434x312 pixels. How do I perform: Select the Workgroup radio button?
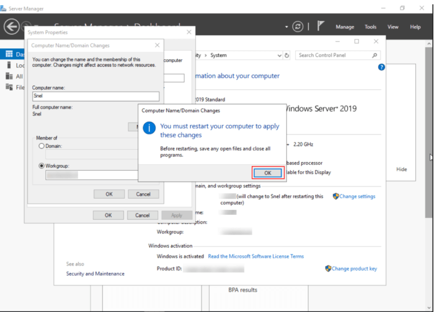[x=42, y=166]
